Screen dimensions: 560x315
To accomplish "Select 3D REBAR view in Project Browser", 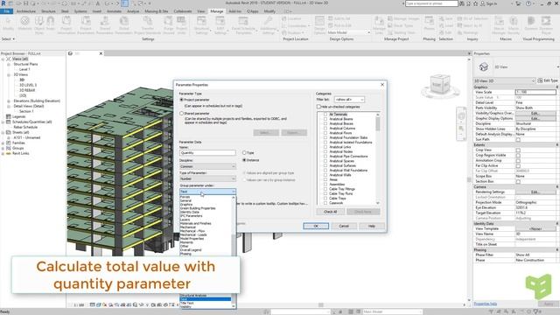I will pyautogui.click(x=27, y=90).
